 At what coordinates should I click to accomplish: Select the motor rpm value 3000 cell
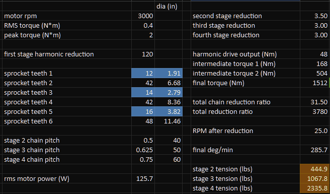tap(143, 16)
